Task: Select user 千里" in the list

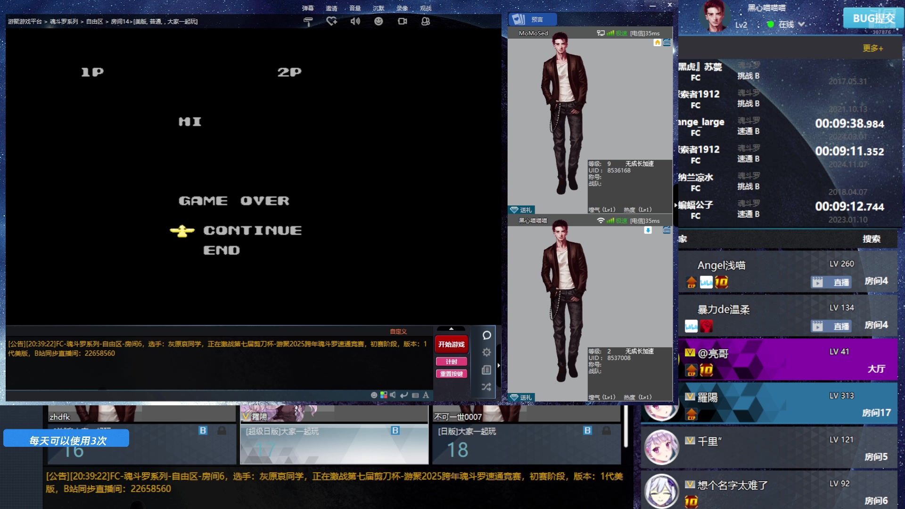Action: 769,448
